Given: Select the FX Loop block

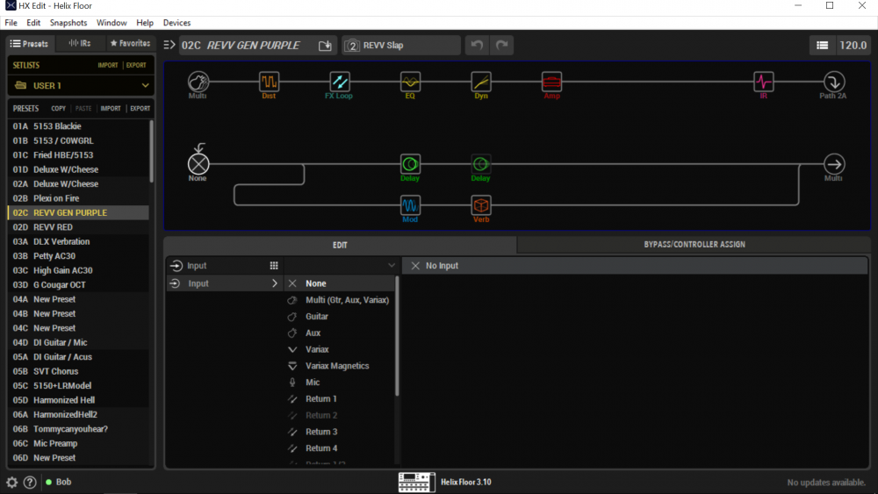Looking at the screenshot, I should pos(339,82).
